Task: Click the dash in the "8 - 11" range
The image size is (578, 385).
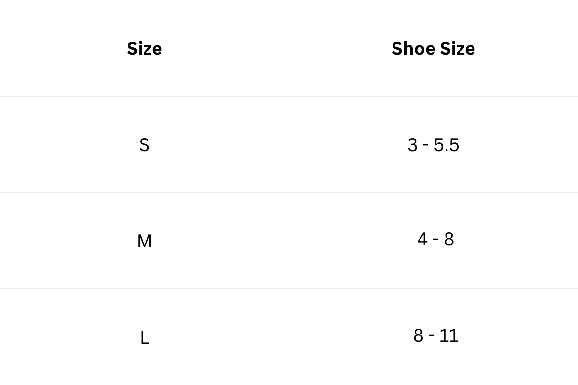Action: click(431, 336)
